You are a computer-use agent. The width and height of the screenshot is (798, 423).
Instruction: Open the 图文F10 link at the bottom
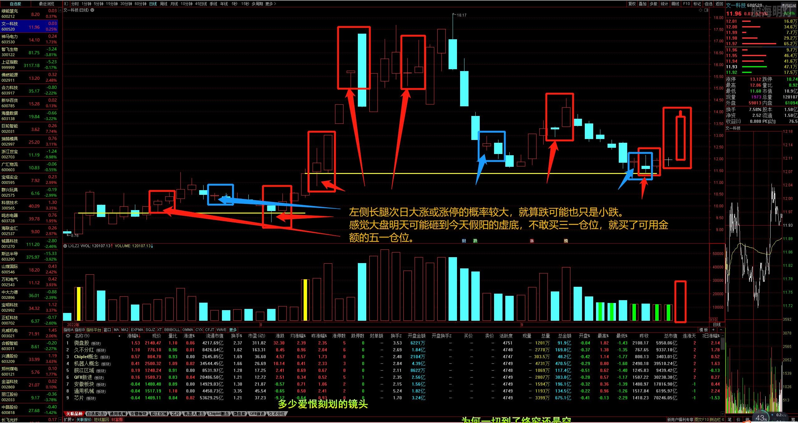point(702,420)
